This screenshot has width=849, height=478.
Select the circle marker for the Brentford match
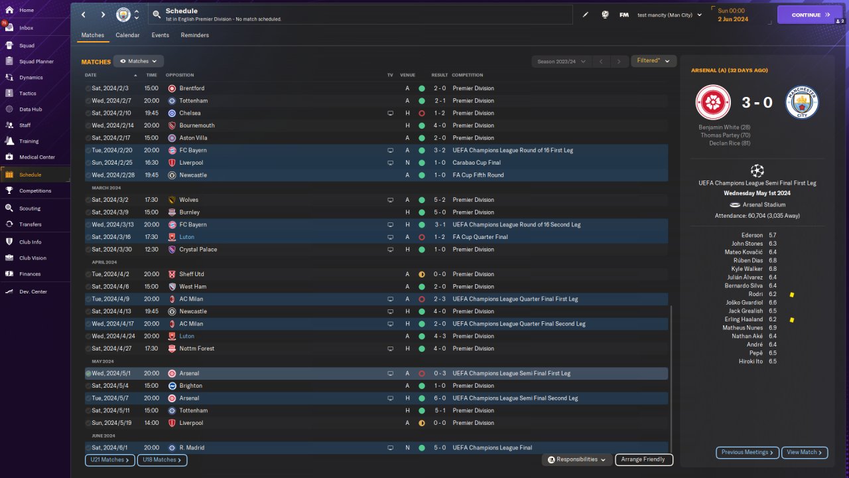[88, 88]
